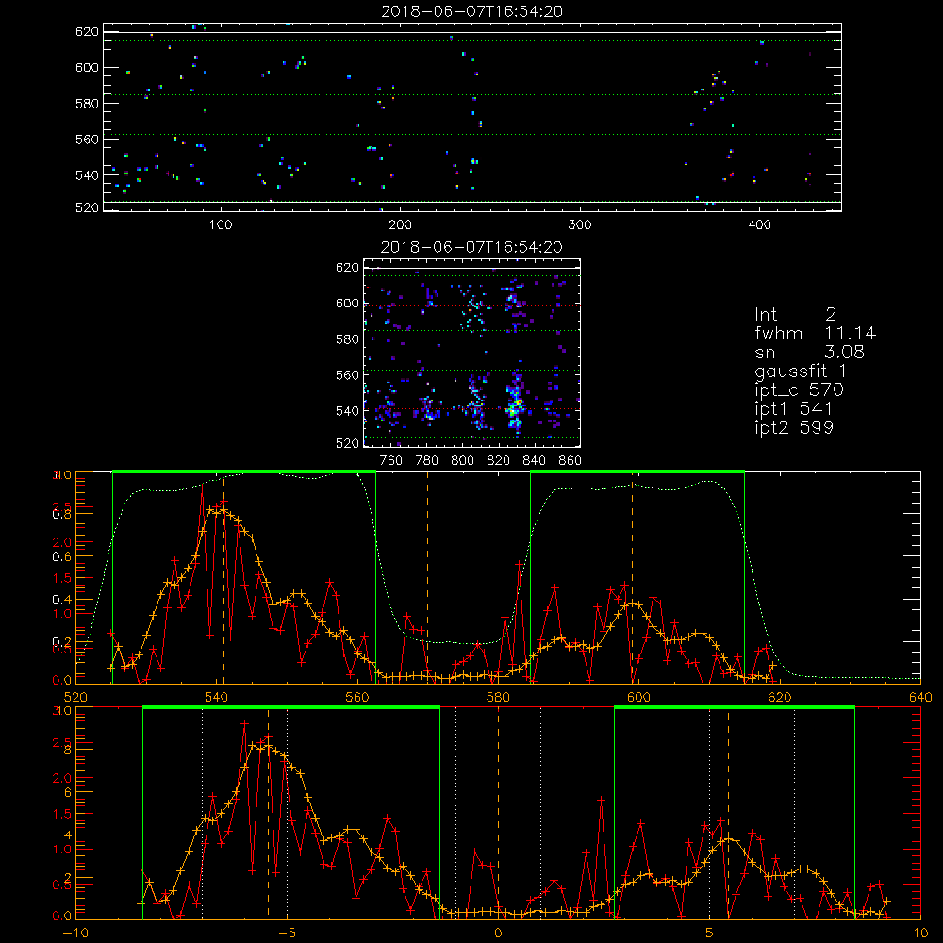Image resolution: width=943 pixels, height=943 pixels.
Task: Click the 'ipt2 599' label
Action: coord(794,427)
